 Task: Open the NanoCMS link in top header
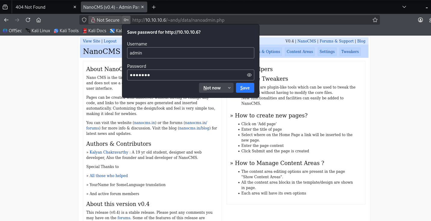(307, 41)
